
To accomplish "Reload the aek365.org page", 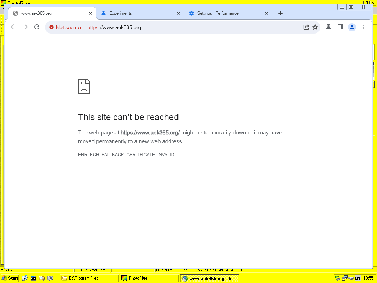I will point(37,27).
